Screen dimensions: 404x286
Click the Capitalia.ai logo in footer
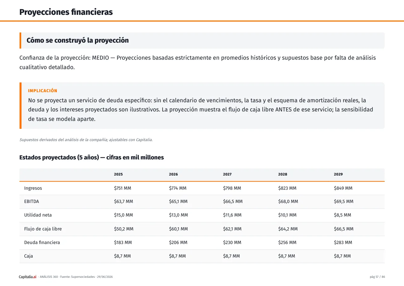(x=28, y=277)
